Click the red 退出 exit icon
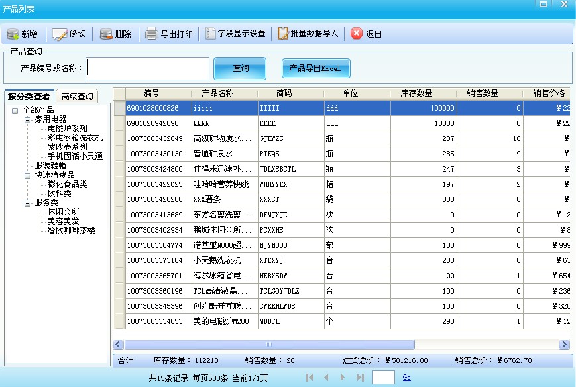 point(357,33)
